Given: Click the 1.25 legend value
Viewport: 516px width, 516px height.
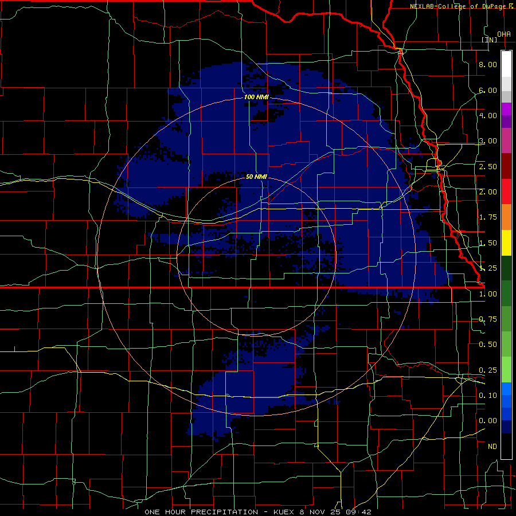Looking at the screenshot, I should coord(488,268).
